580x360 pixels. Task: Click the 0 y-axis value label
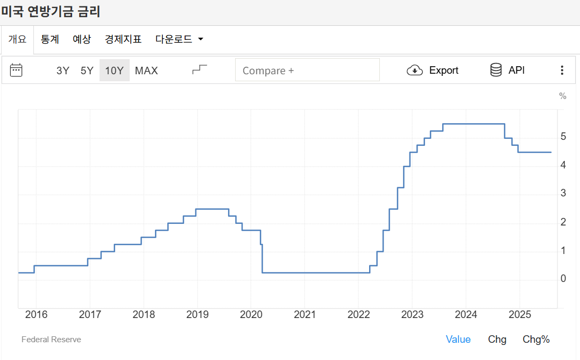click(x=563, y=279)
